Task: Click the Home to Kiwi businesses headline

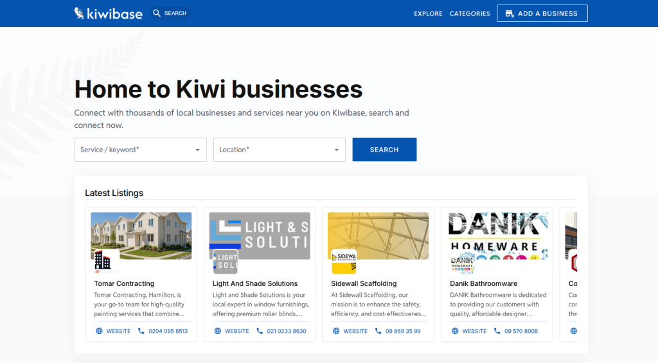Action: 218,89
